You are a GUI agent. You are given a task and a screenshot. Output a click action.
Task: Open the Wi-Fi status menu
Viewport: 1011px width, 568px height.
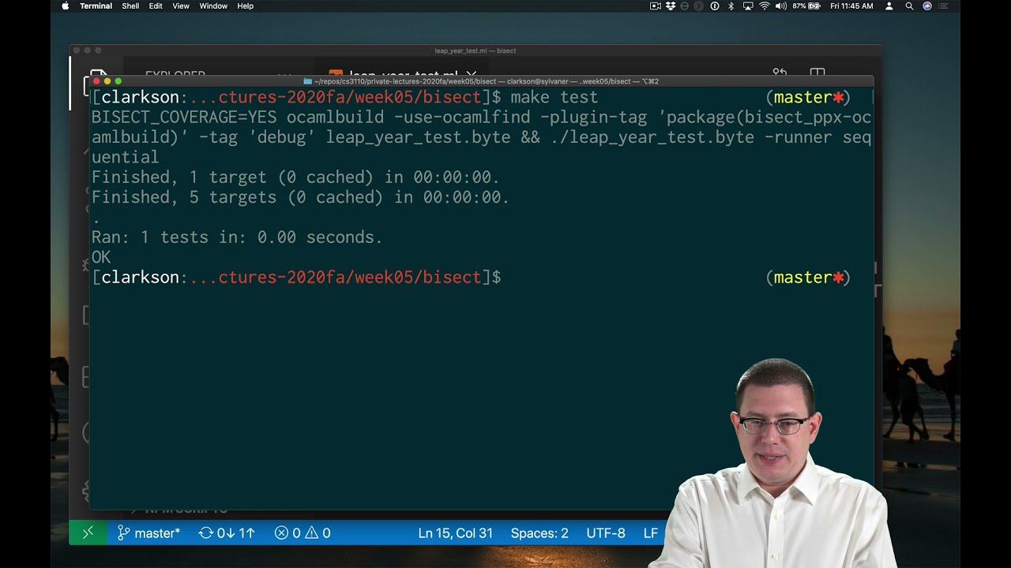(765, 6)
